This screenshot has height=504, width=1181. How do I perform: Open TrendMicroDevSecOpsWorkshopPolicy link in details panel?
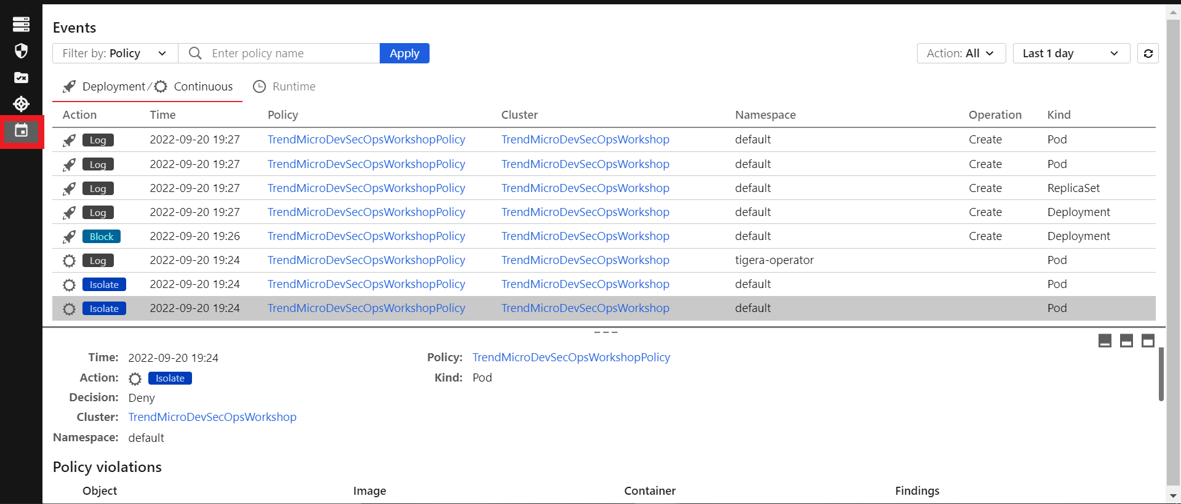571,358
